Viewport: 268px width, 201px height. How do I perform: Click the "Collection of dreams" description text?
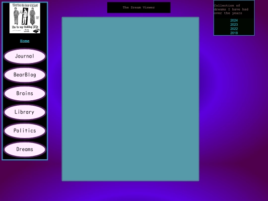point(231,9)
